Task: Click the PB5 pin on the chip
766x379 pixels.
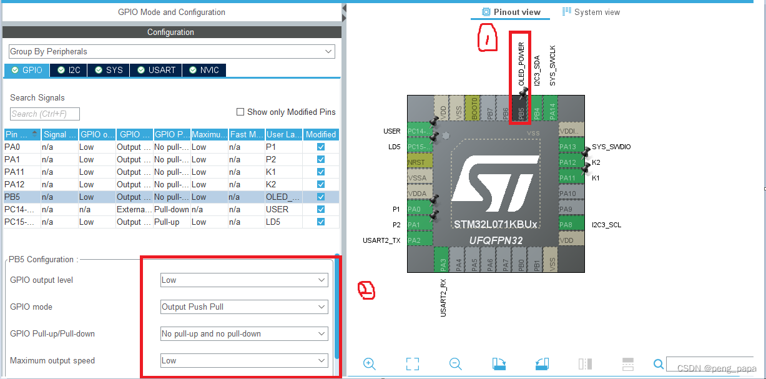Action: coord(521,109)
